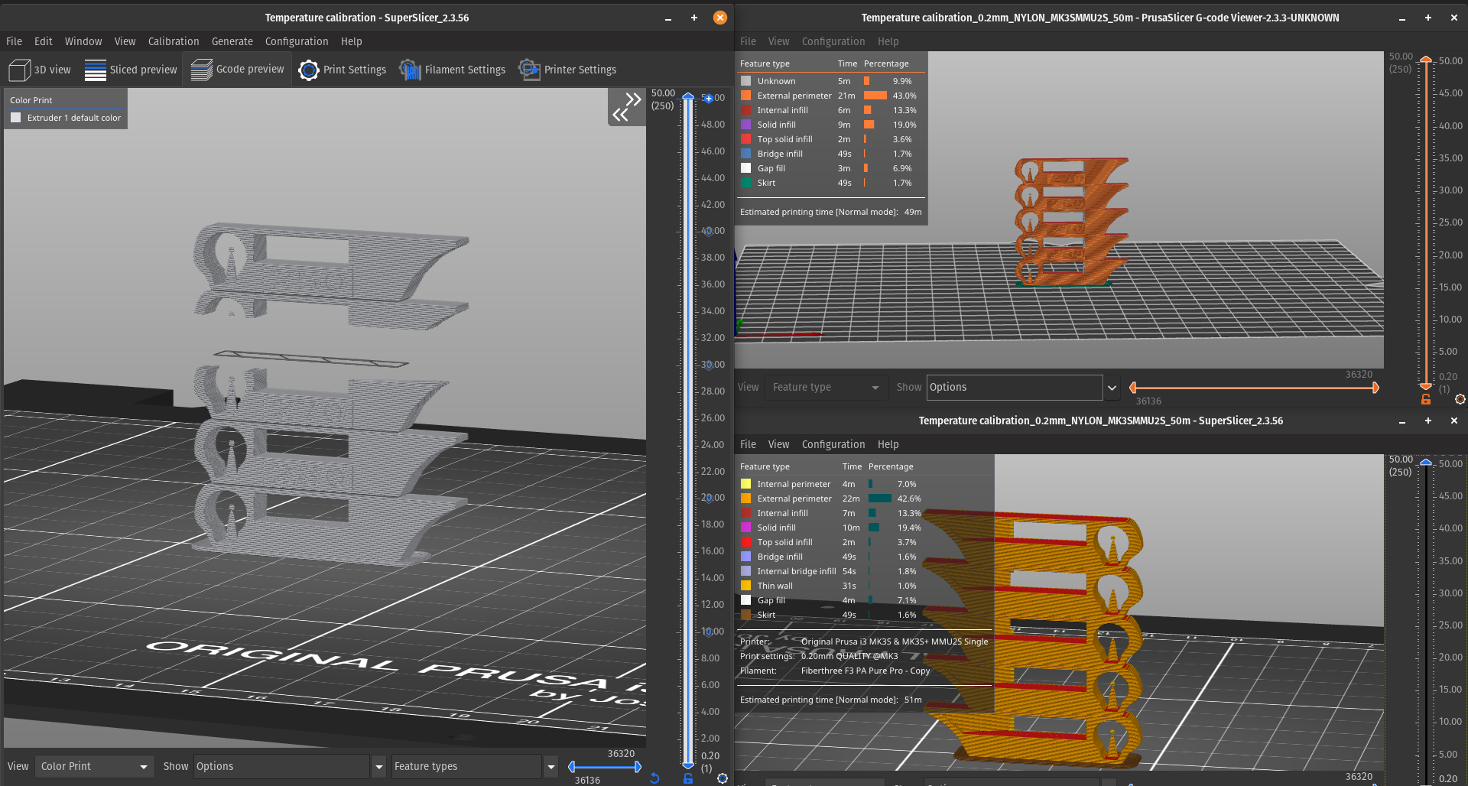Collapse the sidebar with the double-chevron button
The height and width of the screenshot is (786, 1468).
coord(627,106)
